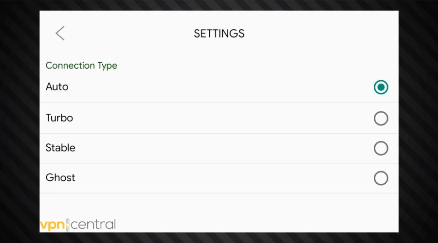438x243 pixels.
Task: Click the signal icon inside vpncentral logo
Action: tap(68, 225)
